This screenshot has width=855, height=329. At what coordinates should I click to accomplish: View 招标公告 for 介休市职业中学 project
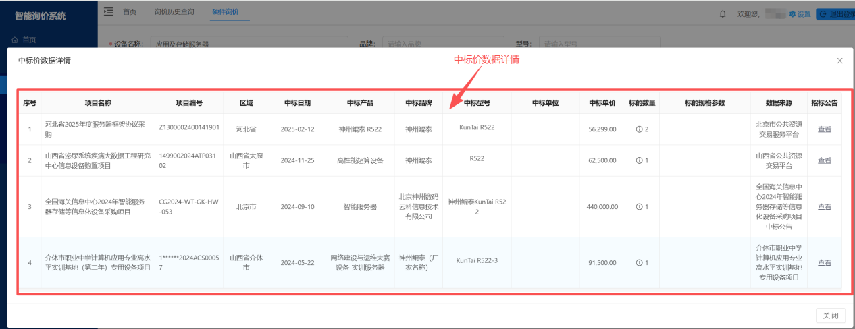click(825, 263)
